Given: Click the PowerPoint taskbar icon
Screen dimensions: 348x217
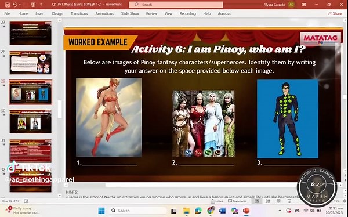Looking at the screenshot, I should pyautogui.click(x=246, y=211).
